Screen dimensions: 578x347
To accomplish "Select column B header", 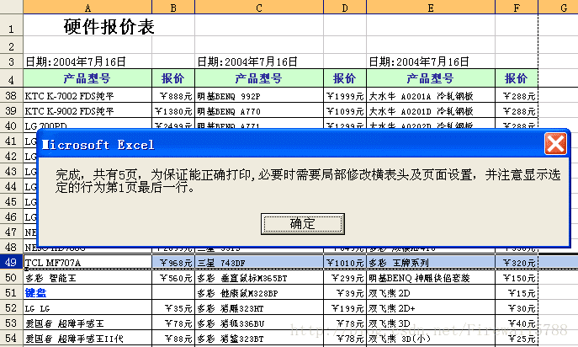I will pos(173,8).
